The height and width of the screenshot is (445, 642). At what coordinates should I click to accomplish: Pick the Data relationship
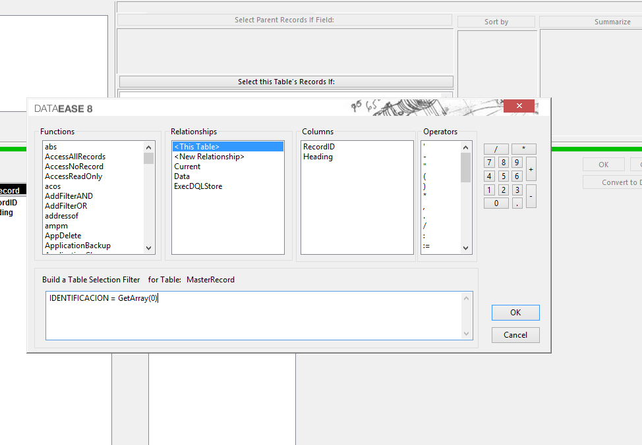pos(182,176)
